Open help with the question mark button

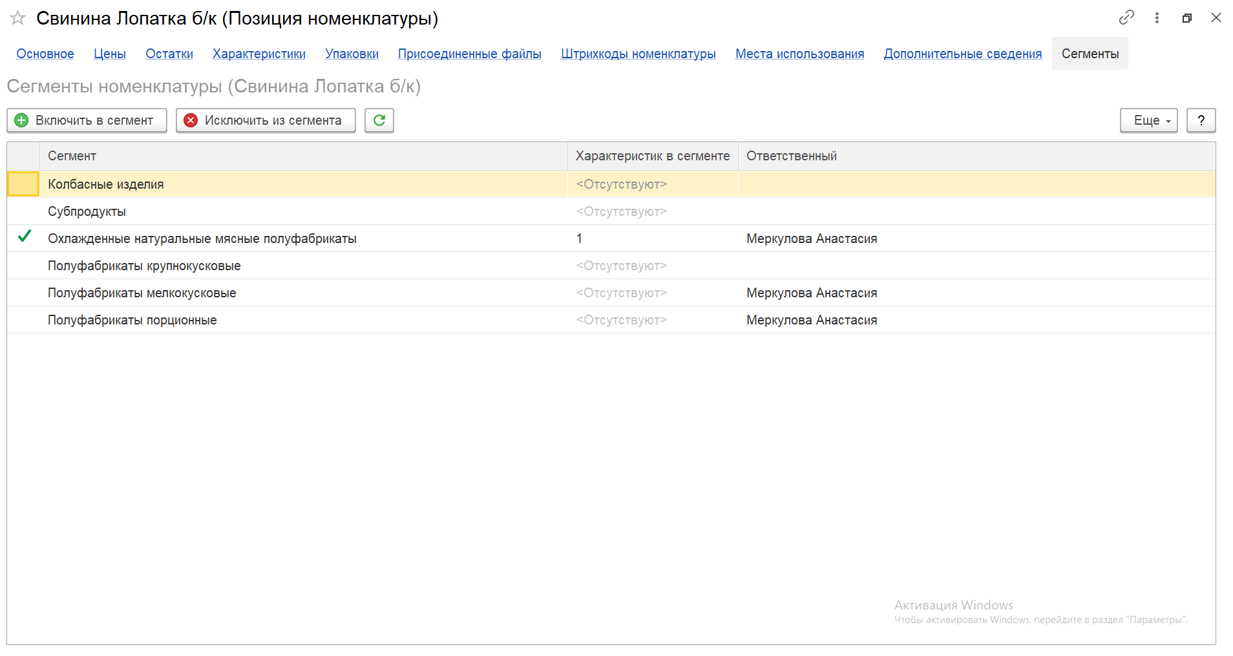pos(1201,120)
